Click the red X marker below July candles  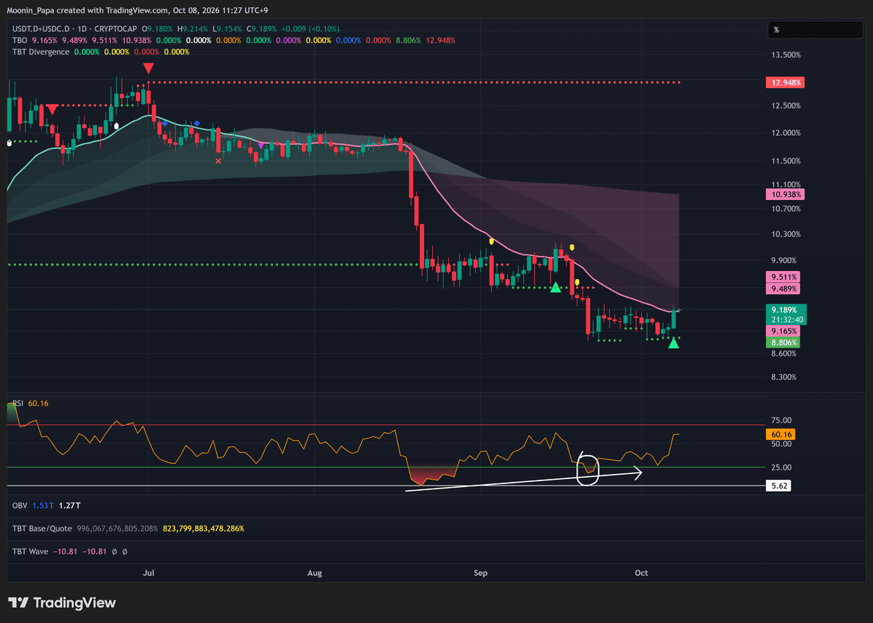(218, 161)
